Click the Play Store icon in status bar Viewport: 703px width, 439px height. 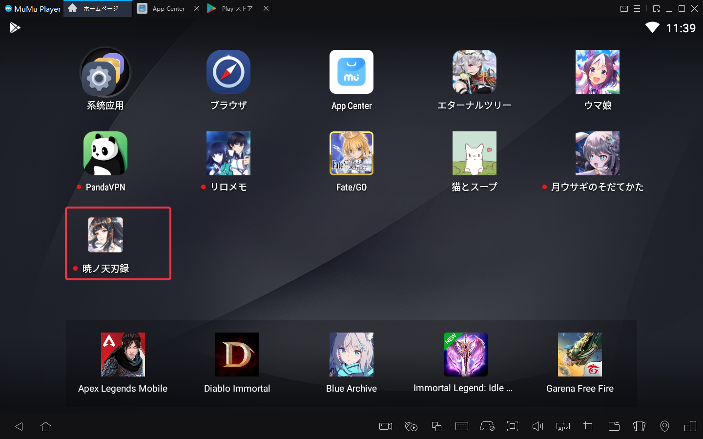pos(15,28)
